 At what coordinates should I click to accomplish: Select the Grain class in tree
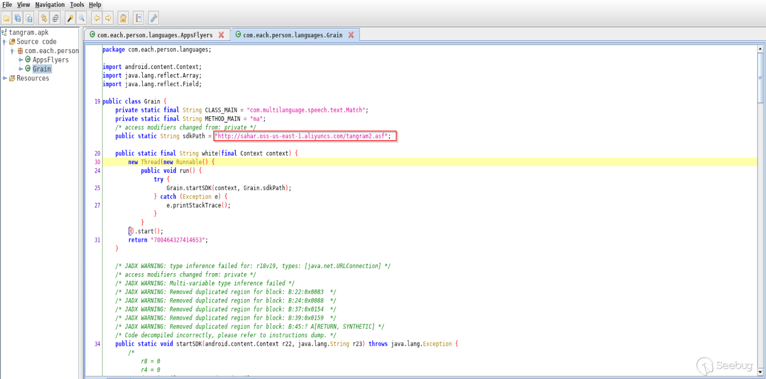click(42, 69)
